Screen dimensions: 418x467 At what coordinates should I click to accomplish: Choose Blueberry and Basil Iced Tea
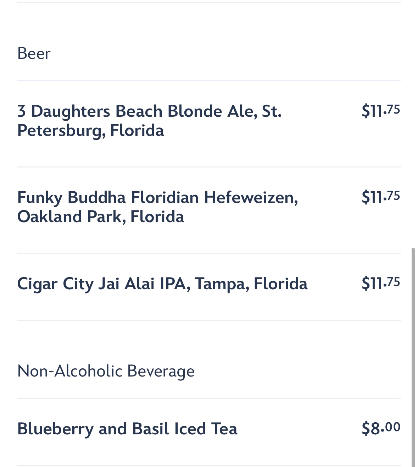(x=127, y=429)
